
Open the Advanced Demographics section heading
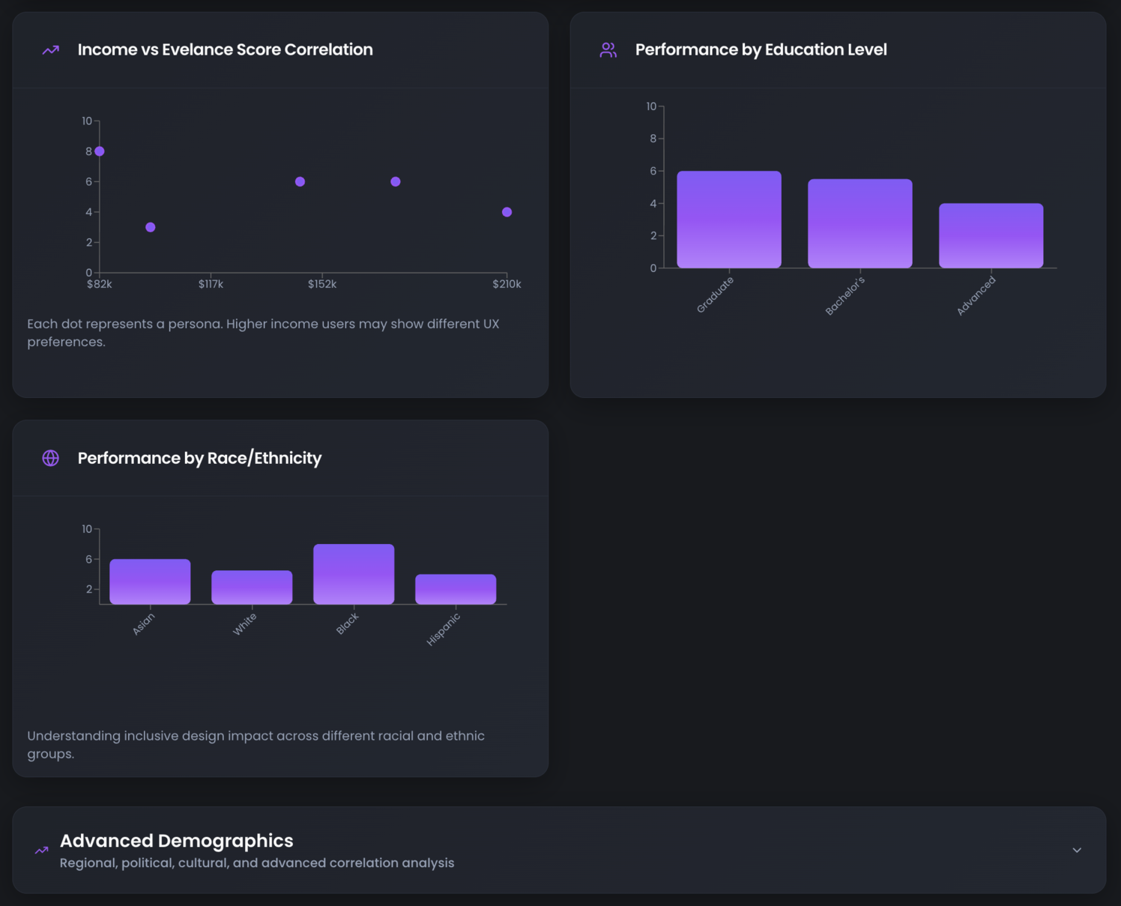176,841
